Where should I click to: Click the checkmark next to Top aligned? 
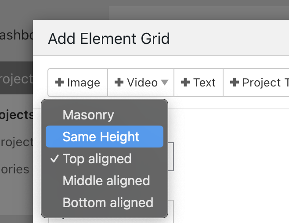pyautogui.click(x=54, y=158)
